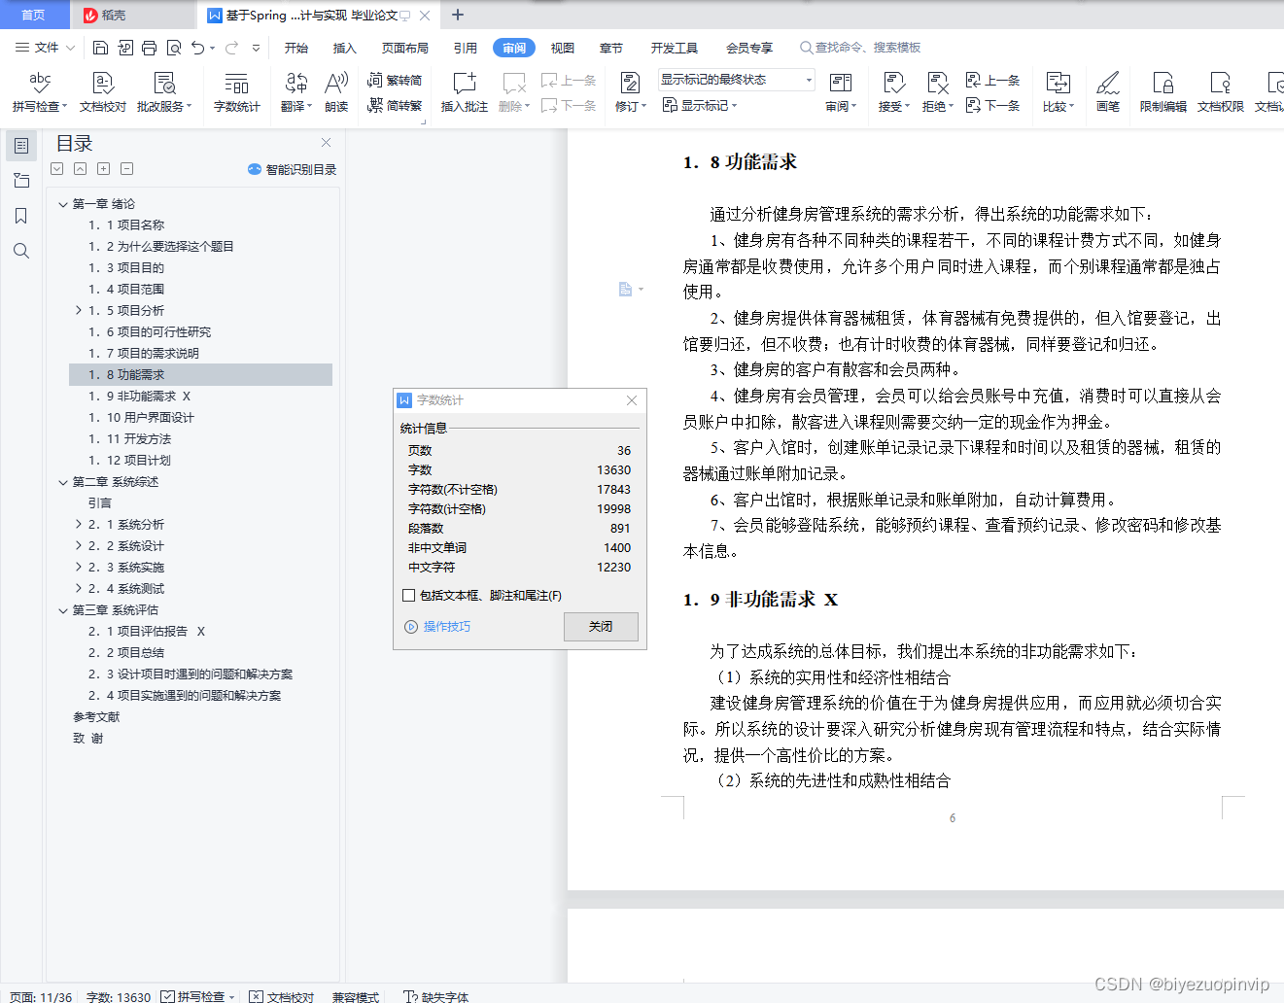
Task: Open the 比较 document compare tool
Action: click(x=1058, y=92)
